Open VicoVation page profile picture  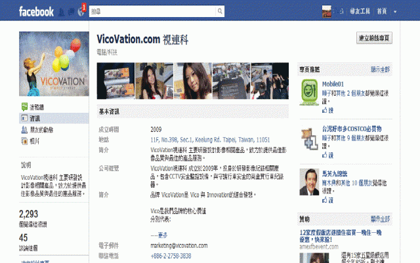pos(54,64)
